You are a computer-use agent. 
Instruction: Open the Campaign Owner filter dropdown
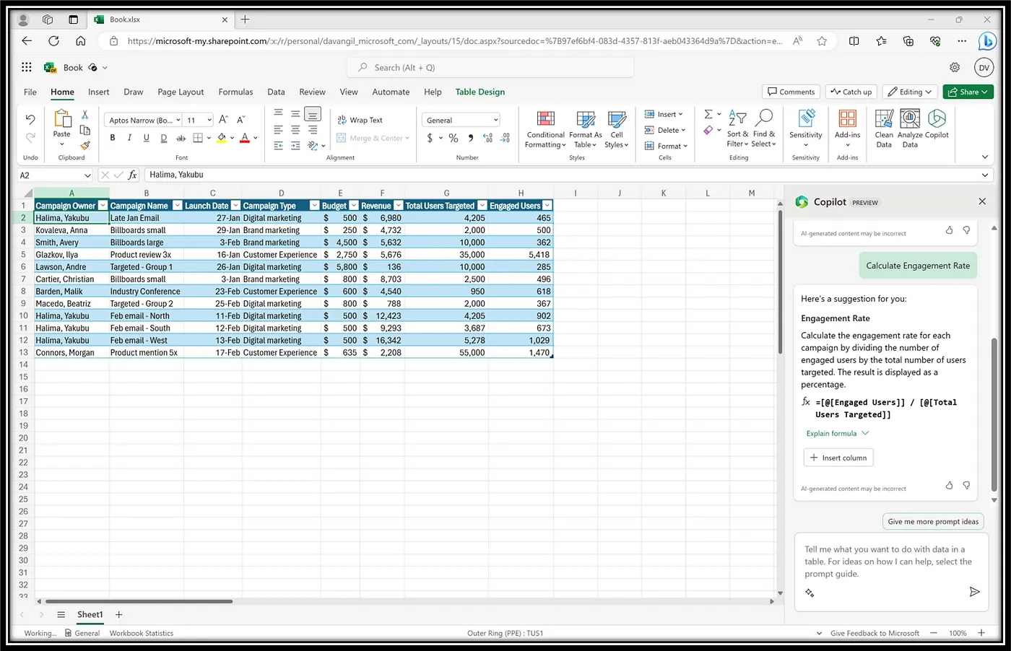click(x=103, y=206)
